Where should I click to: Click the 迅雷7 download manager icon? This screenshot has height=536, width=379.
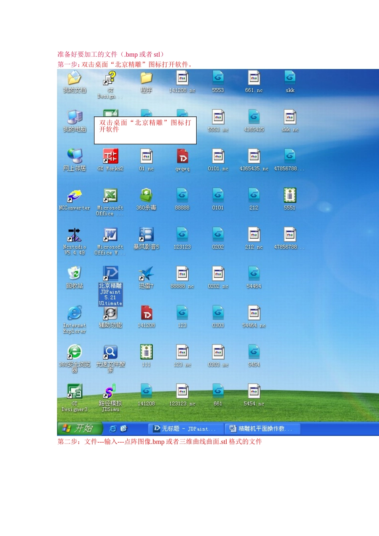tap(146, 277)
